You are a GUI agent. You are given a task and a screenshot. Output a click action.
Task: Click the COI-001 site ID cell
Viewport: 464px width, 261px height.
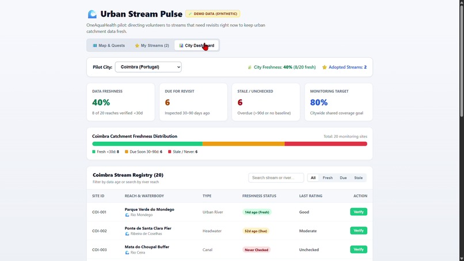[99, 212]
